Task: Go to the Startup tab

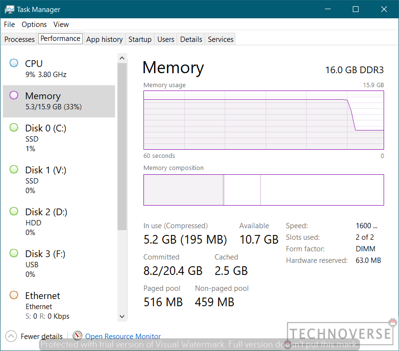Action: (140, 39)
